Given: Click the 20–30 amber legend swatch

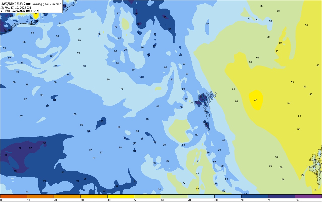Looking at the screenshot, I should 67,196.
